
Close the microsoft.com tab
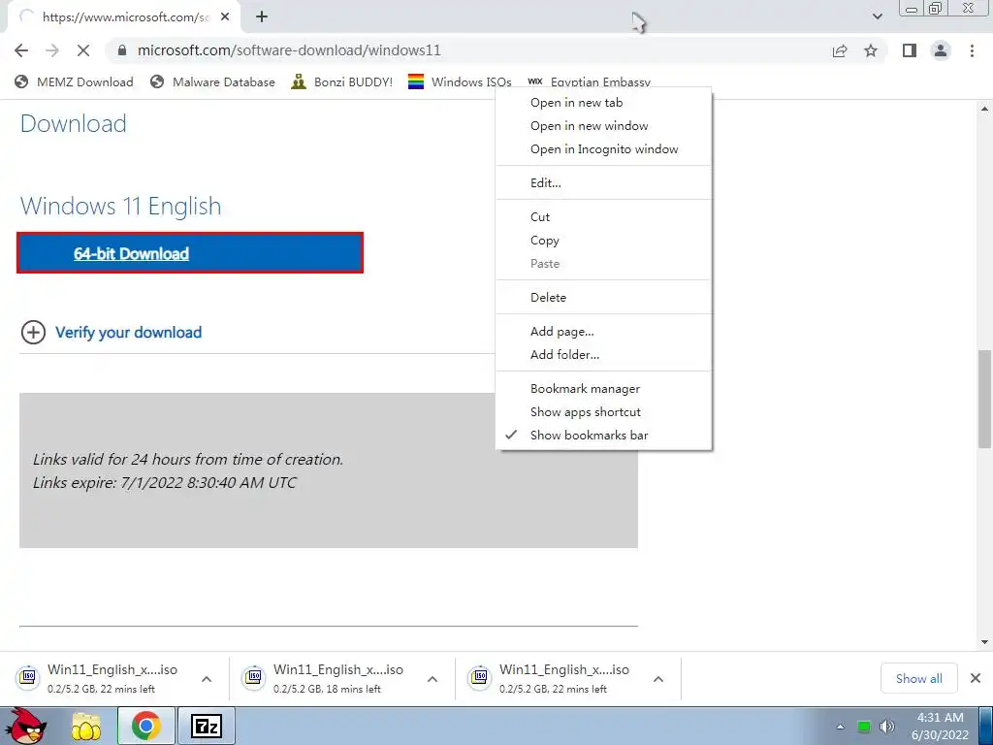[225, 17]
